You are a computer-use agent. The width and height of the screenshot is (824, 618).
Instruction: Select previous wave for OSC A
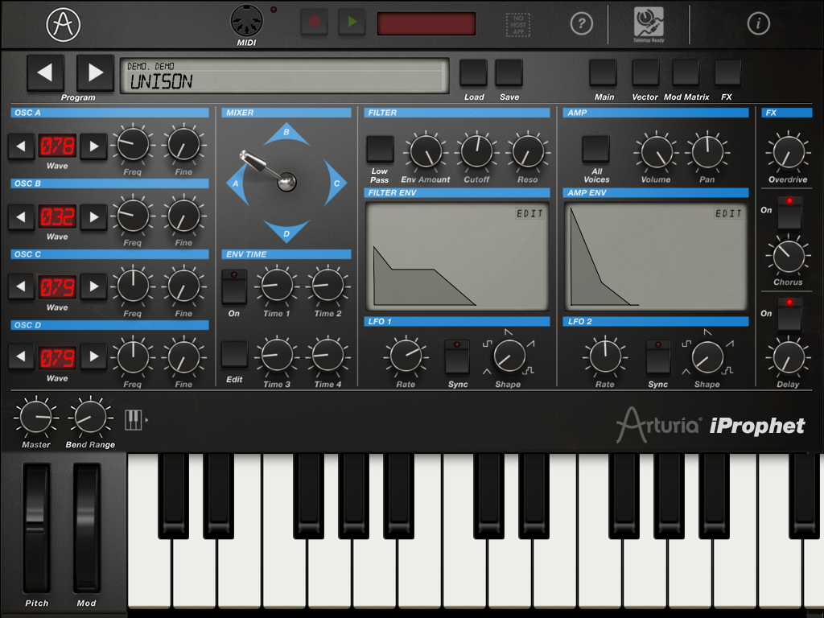[21, 146]
